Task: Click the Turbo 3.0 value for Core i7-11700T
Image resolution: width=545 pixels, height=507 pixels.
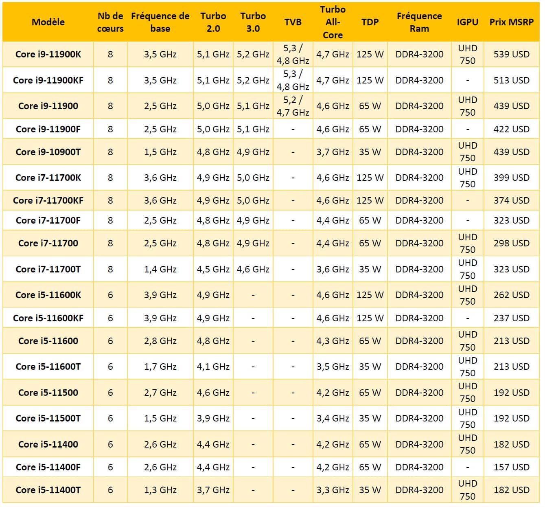Action: (x=253, y=269)
